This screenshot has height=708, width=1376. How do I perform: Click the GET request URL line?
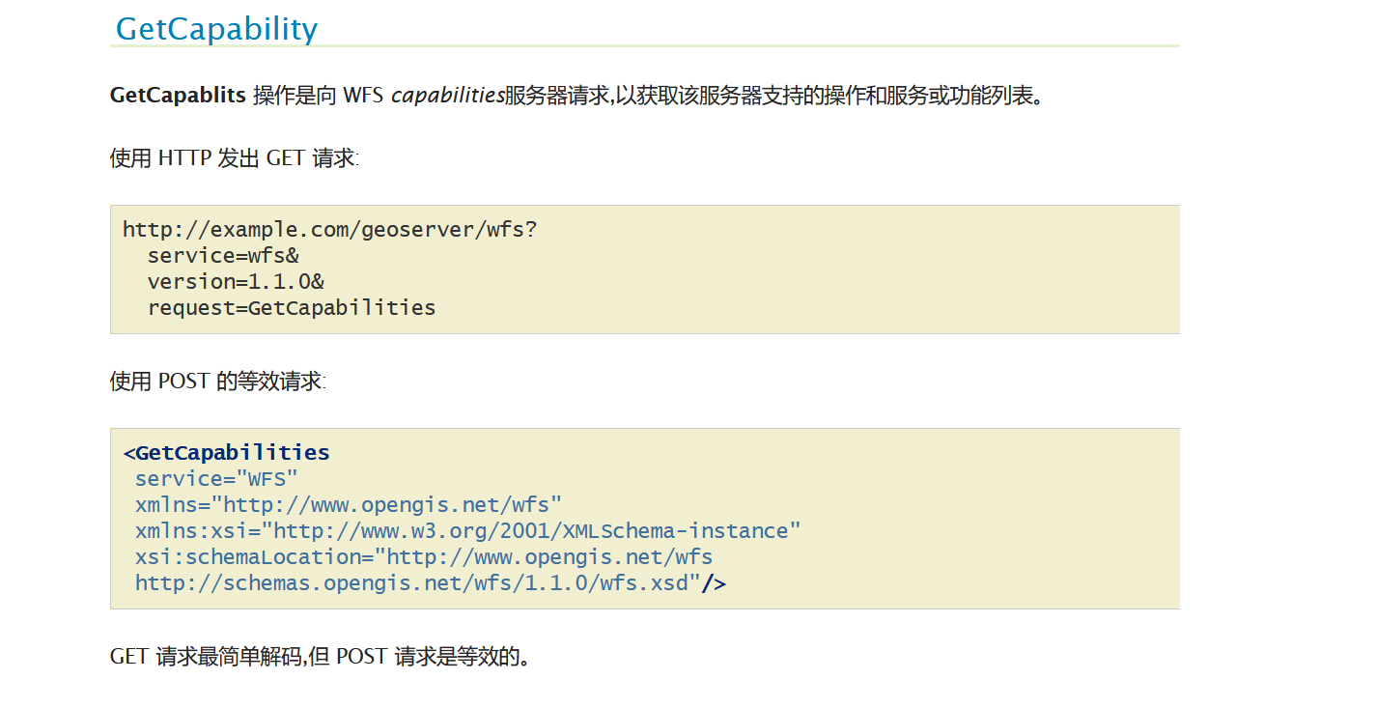329,230
